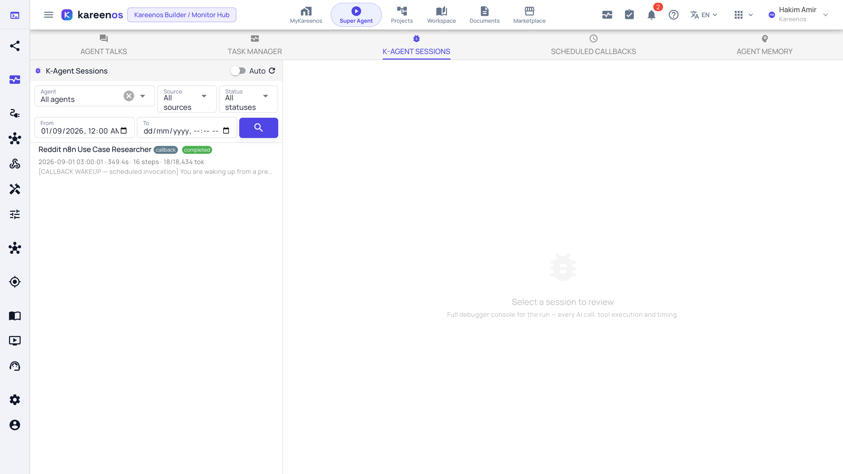The height and width of the screenshot is (474, 843).
Task: Open Documents in top navigation
Action: click(484, 15)
